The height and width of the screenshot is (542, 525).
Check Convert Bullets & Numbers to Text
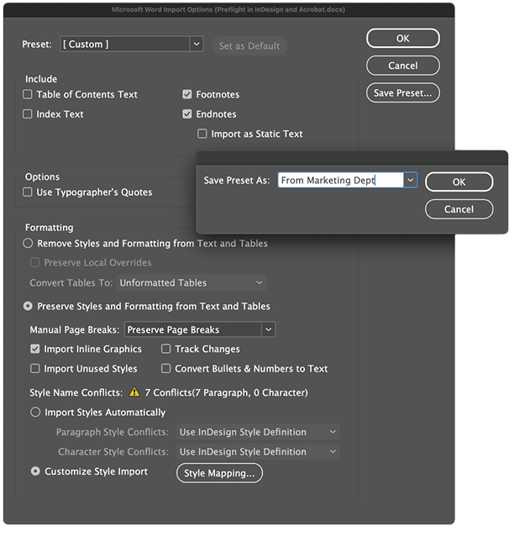166,368
